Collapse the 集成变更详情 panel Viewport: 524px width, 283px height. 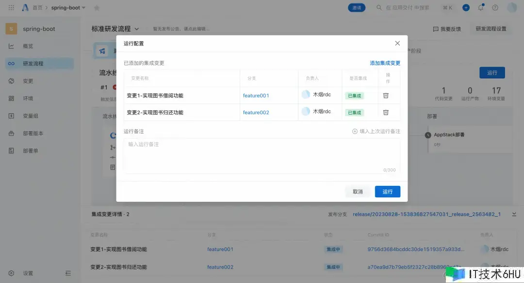click(x=514, y=214)
